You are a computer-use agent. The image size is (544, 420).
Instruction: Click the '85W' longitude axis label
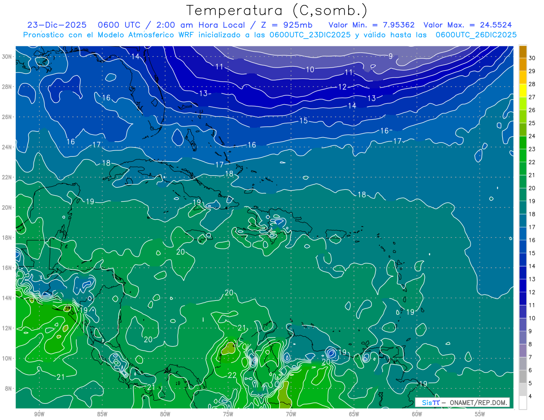[102, 414]
